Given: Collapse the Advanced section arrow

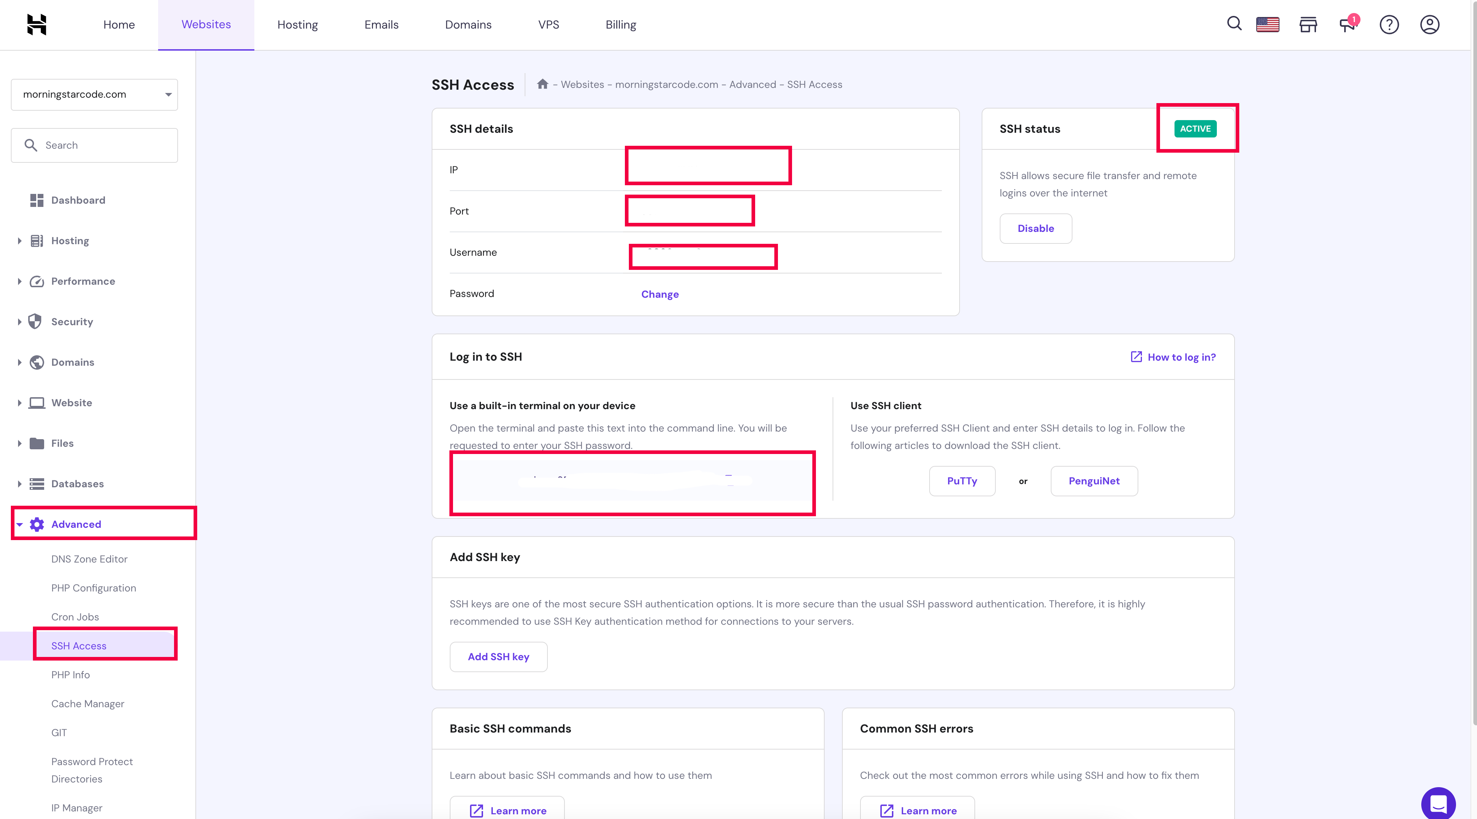Looking at the screenshot, I should pyautogui.click(x=20, y=525).
